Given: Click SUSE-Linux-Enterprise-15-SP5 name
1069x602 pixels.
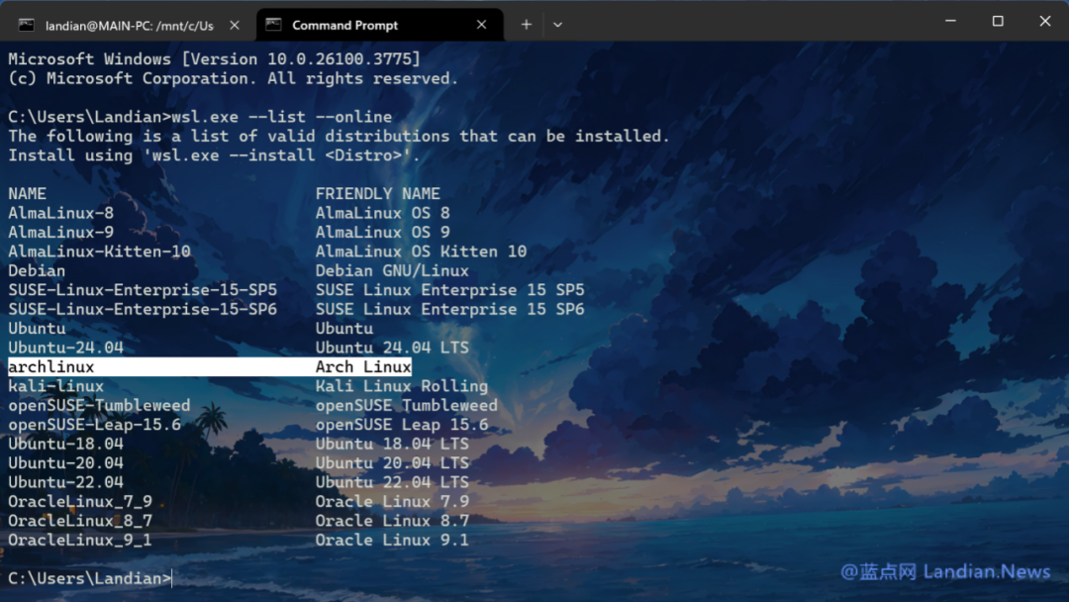Looking at the screenshot, I should click(x=143, y=290).
